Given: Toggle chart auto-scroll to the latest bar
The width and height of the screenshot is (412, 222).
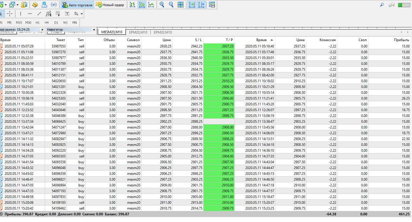Looking at the screenshot, I should coord(192,5).
